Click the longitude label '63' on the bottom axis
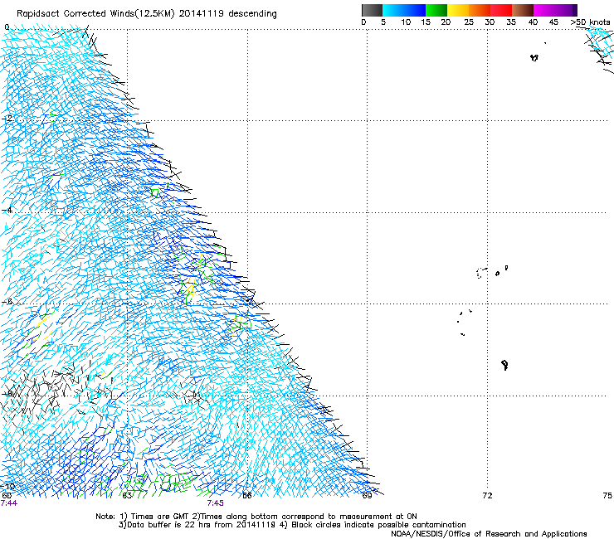The height and width of the screenshot is (539, 614). pyautogui.click(x=126, y=496)
